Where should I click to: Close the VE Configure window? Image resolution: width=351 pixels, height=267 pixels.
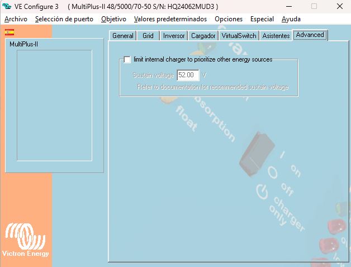pyautogui.click(x=340, y=6)
